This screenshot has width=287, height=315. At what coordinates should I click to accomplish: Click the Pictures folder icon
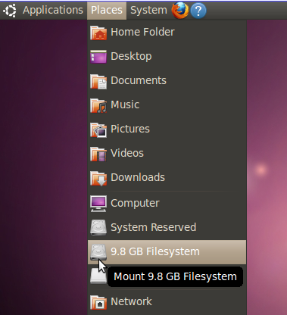tap(98, 129)
